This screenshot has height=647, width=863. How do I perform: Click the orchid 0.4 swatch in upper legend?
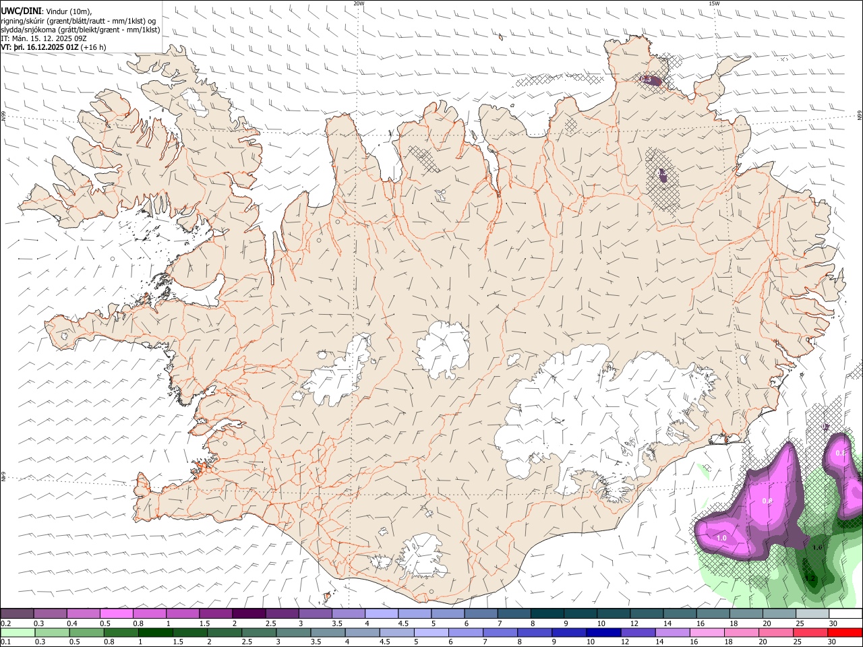[x=84, y=614]
